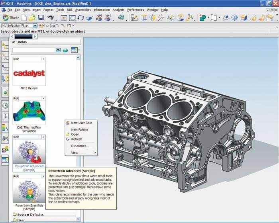Click the History clock icon in the resource bar
Screen dimensions: 279x223
pos(5,106)
